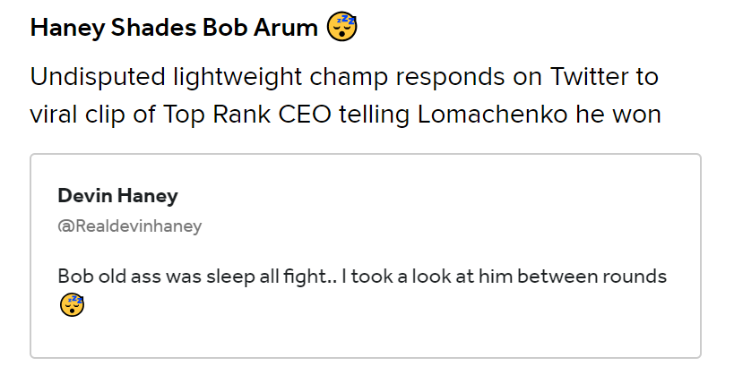Click the word "Undisputed" in the subtitle
Screen dimensions: 734x383
(98, 77)
